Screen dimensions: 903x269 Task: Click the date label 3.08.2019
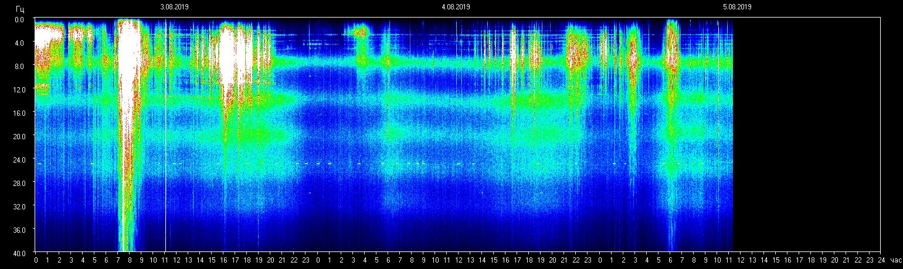[x=174, y=7]
